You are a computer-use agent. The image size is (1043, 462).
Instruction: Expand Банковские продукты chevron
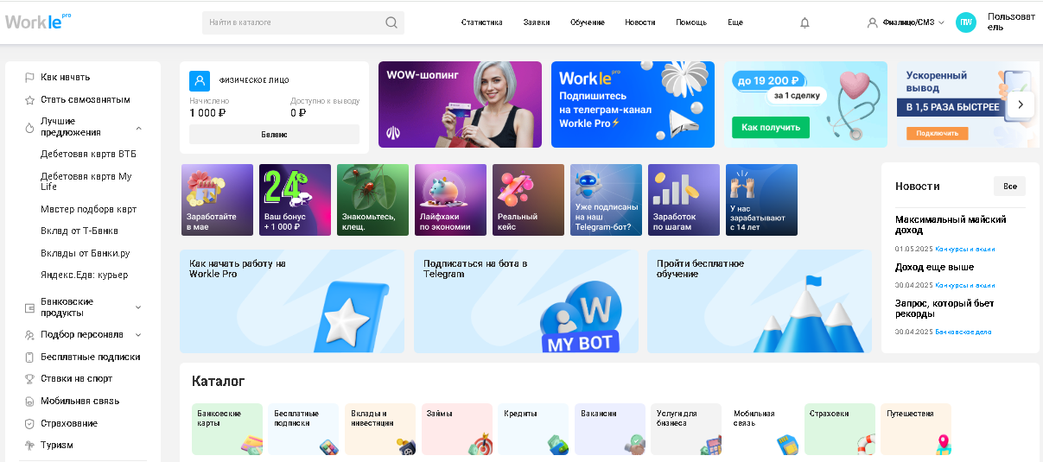[138, 307]
